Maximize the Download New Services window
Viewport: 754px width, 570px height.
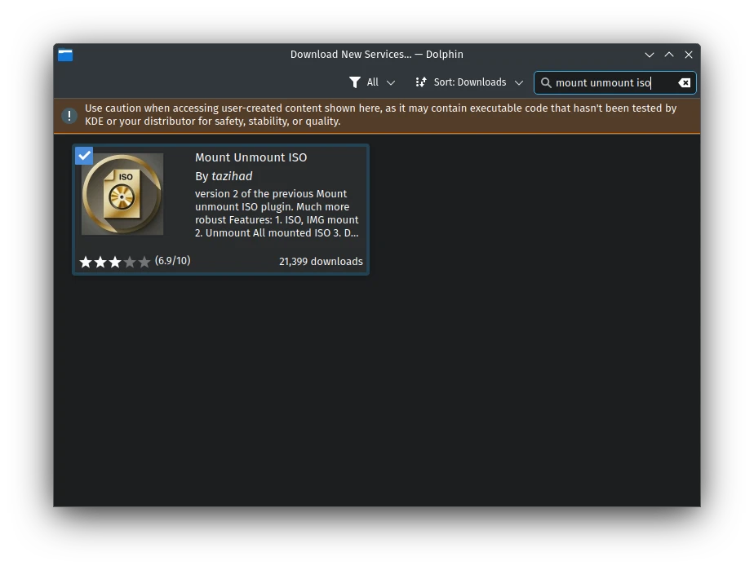[669, 55]
